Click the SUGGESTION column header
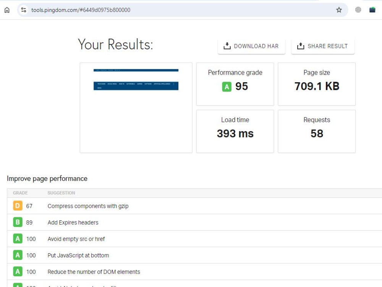Image resolution: width=382 pixels, height=287 pixels. (x=62, y=193)
